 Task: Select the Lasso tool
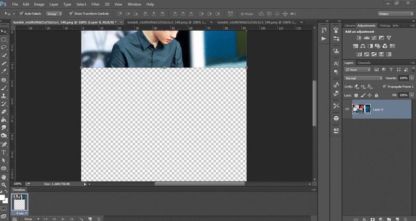(x=4, y=47)
